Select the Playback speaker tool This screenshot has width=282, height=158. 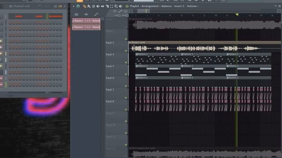(120, 7)
